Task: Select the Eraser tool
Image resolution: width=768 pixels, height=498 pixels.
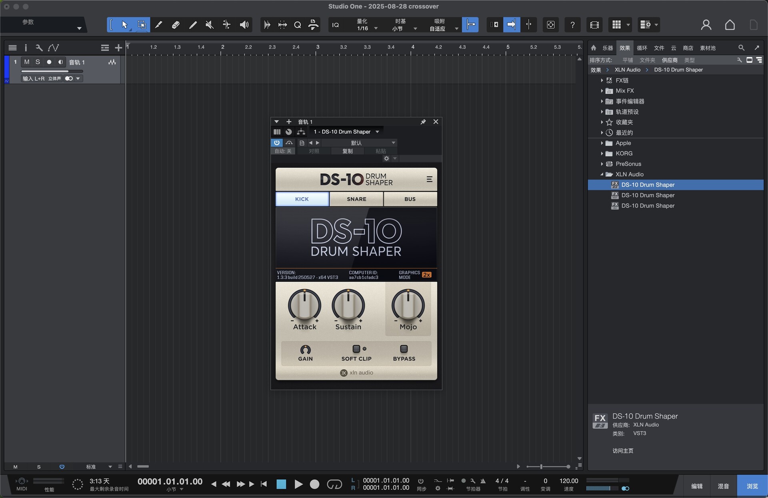Action: (176, 25)
